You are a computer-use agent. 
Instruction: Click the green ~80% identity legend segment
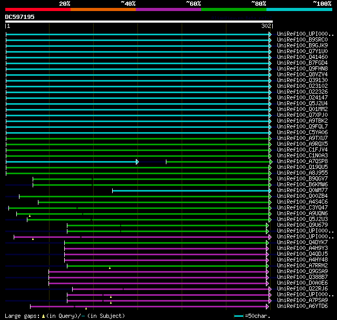point(234,9)
